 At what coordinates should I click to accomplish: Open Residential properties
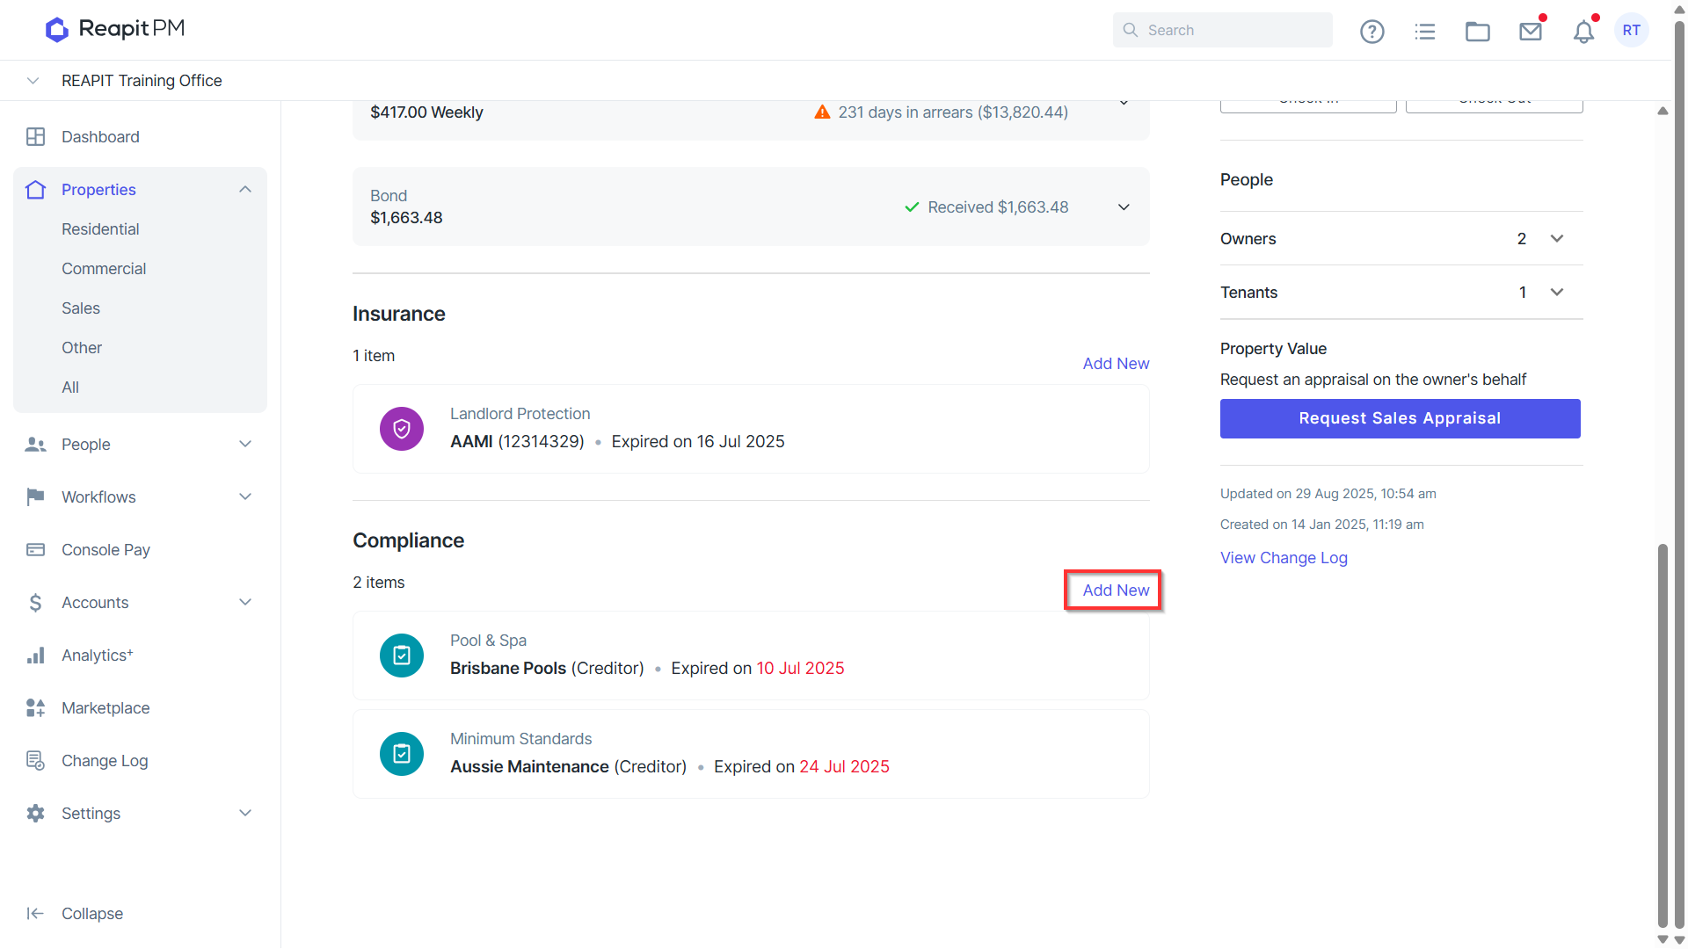(x=100, y=229)
